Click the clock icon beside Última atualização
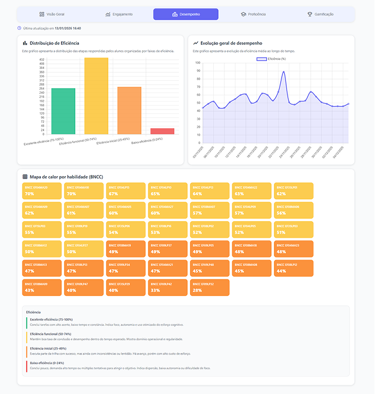Image resolution: width=375 pixels, height=394 pixels. pos(19,28)
